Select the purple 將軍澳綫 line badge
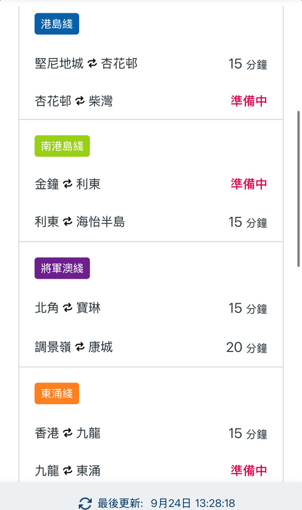 [x=62, y=268]
